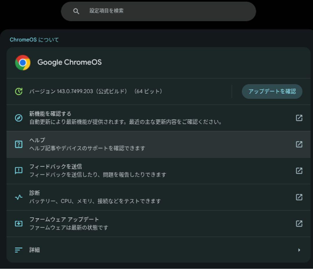Image resolution: width=313 pixels, height=269 pixels.
Task: Click the Google Chrome logo icon
Action: coord(23,62)
